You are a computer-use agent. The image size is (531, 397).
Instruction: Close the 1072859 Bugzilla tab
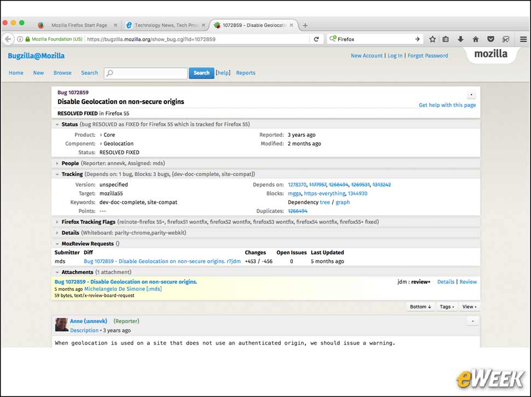(291, 25)
